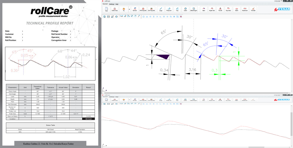293x148 pixels.
Task: Click 'Roll Serial Number' field label in report
Action: click(60, 34)
